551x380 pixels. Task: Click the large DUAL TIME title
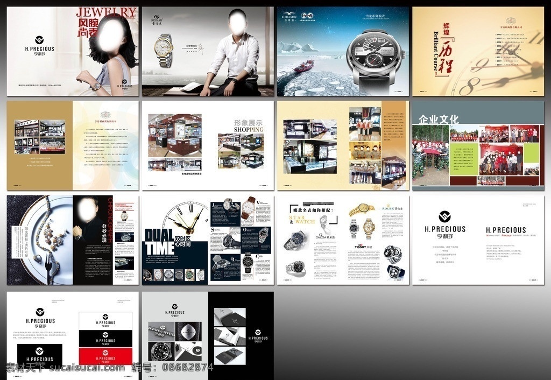click(160, 242)
